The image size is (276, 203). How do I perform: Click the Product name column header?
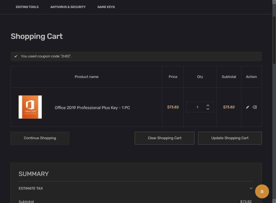click(86, 77)
